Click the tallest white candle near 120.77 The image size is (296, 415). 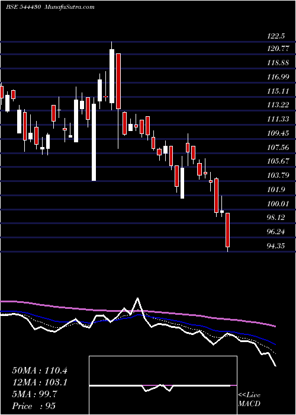112,76
